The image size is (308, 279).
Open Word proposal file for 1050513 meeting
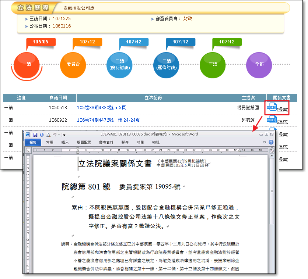[272, 107]
